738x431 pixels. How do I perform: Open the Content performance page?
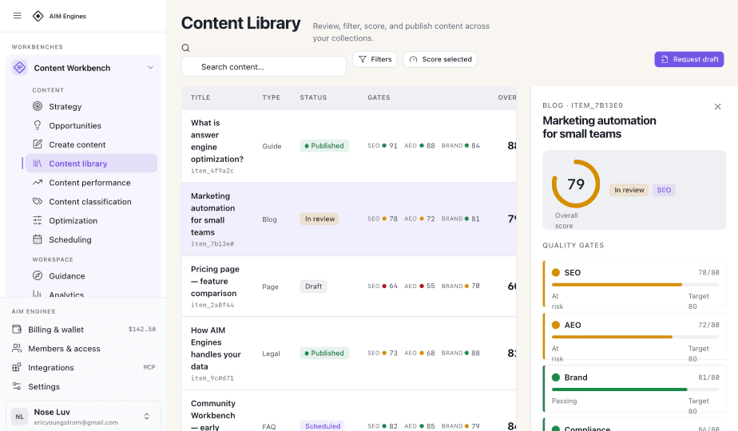click(91, 183)
